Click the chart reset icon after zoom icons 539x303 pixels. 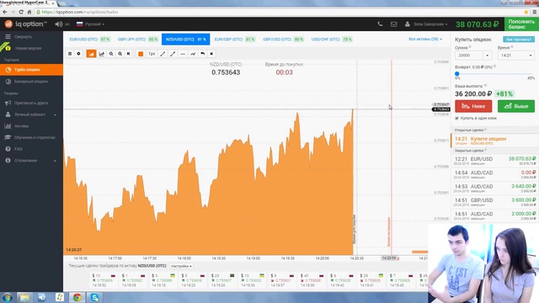click(x=128, y=54)
